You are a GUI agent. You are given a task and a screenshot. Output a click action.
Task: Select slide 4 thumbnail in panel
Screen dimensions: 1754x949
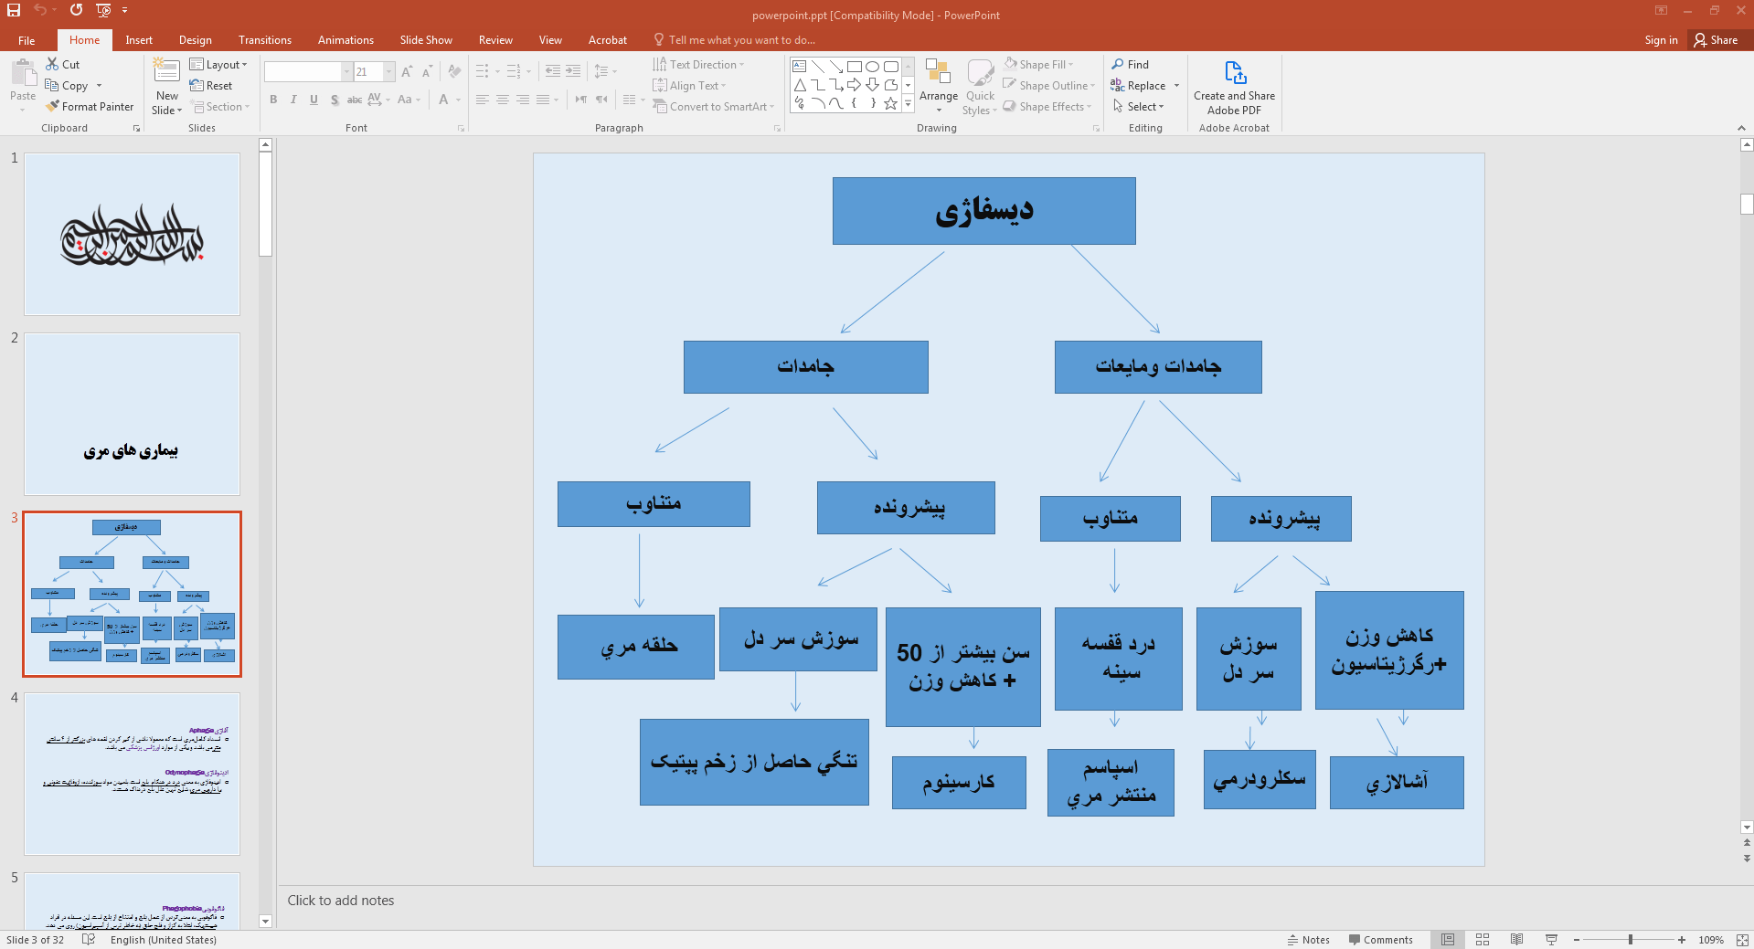[x=132, y=774]
